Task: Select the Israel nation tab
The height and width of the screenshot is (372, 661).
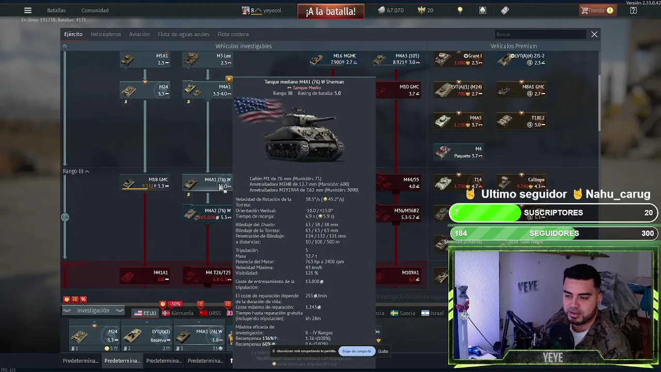Action: click(433, 313)
